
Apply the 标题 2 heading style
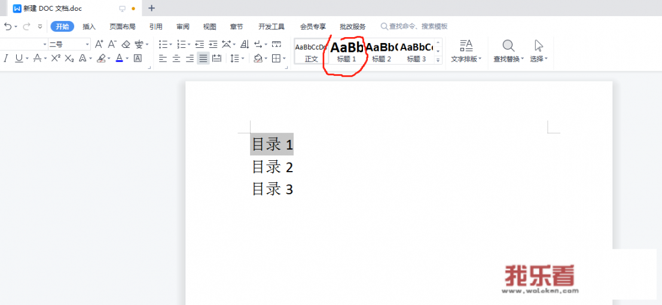tap(382, 51)
